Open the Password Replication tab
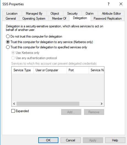 click(107, 19)
